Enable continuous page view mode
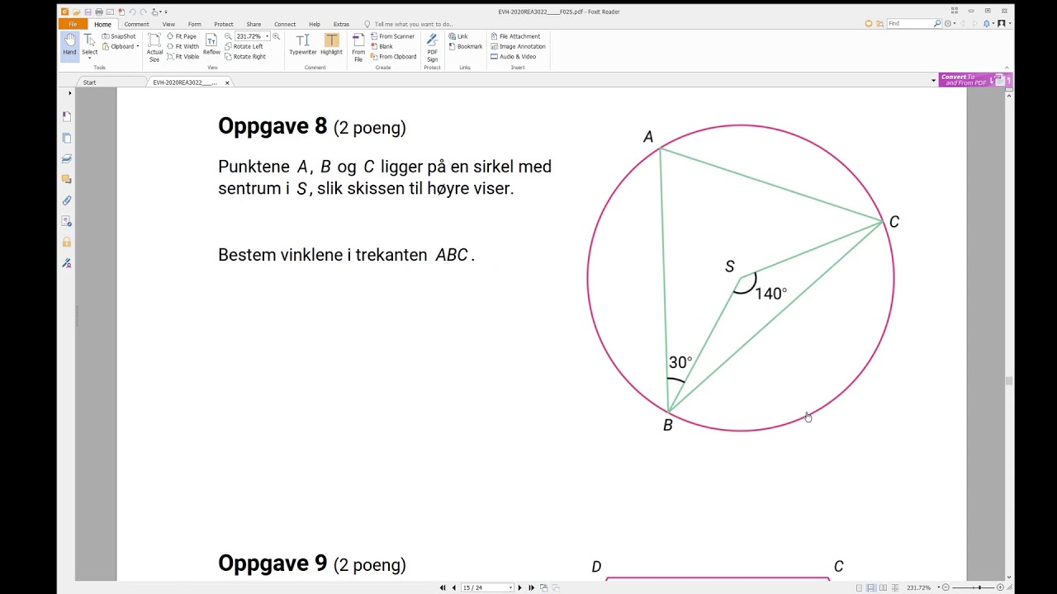The height and width of the screenshot is (594, 1057). pyautogui.click(x=871, y=587)
